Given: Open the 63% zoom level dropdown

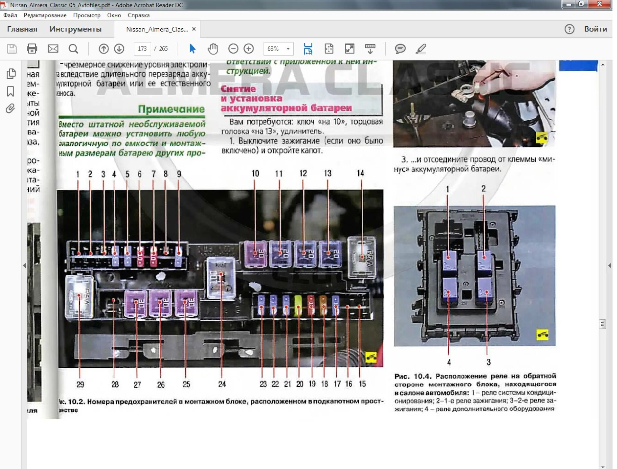Looking at the screenshot, I should click(279, 49).
